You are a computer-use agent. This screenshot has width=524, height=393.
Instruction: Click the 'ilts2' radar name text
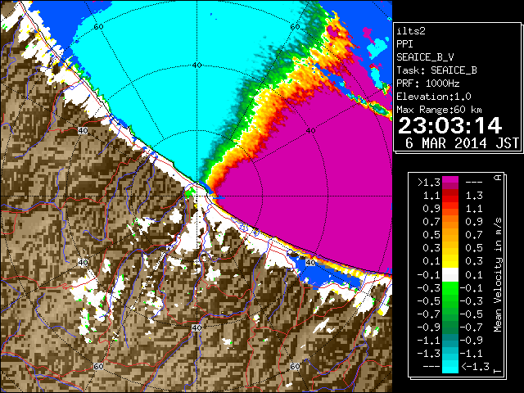point(411,31)
